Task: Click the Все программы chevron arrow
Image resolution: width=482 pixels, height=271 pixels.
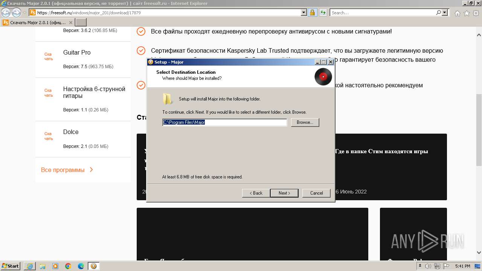Action: pyautogui.click(x=91, y=170)
